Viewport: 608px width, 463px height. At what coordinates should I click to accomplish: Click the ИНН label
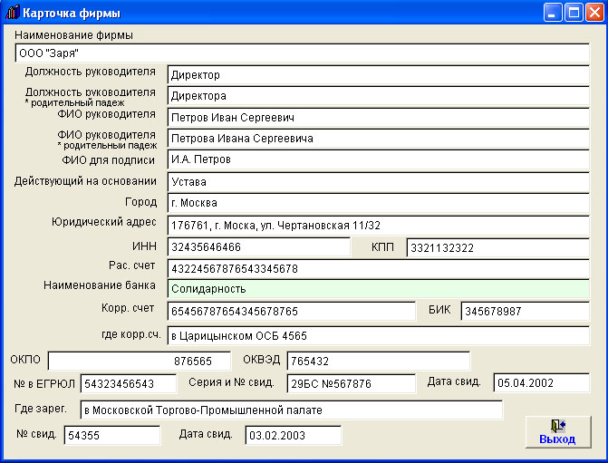pos(145,246)
